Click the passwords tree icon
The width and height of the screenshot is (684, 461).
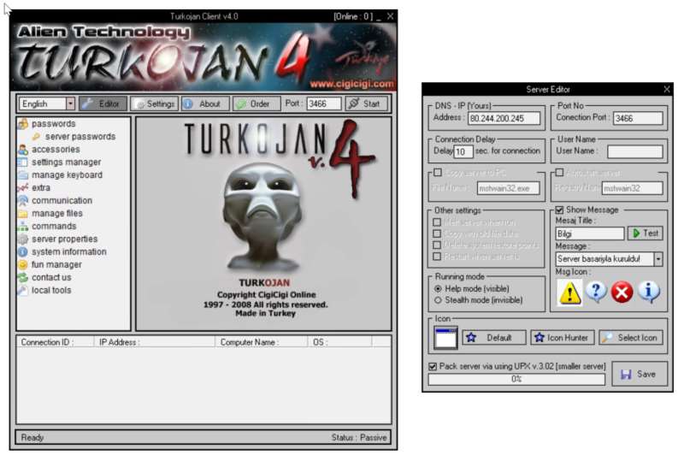[x=23, y=124]
